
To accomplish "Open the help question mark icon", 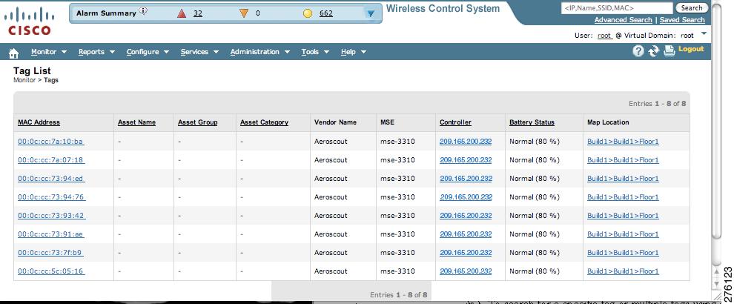I will (x=638, y=51).
